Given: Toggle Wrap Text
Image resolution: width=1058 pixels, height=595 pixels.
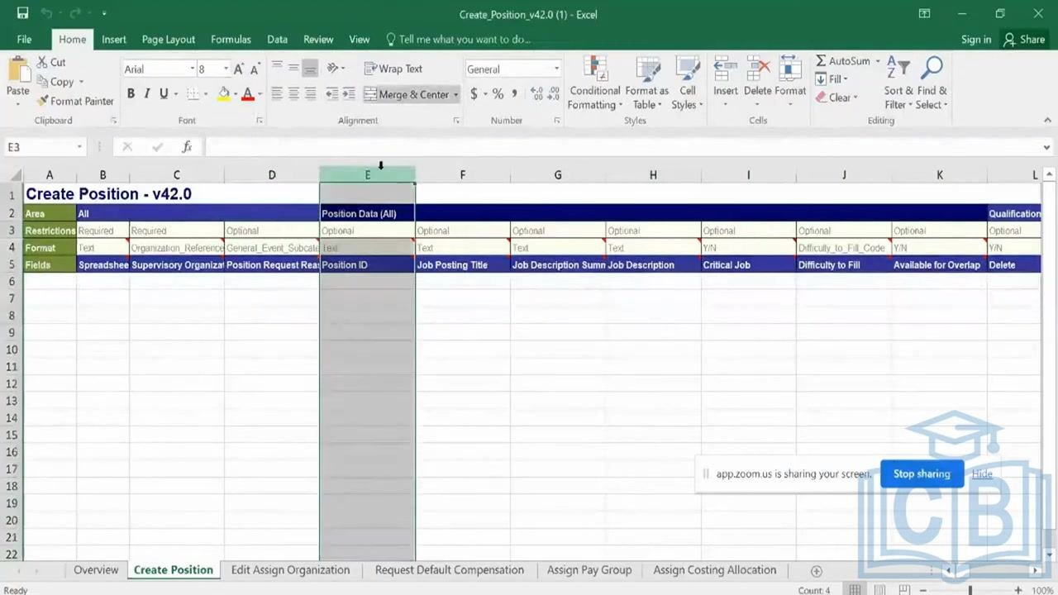Looking at the screenshot, I should (393, 69).
